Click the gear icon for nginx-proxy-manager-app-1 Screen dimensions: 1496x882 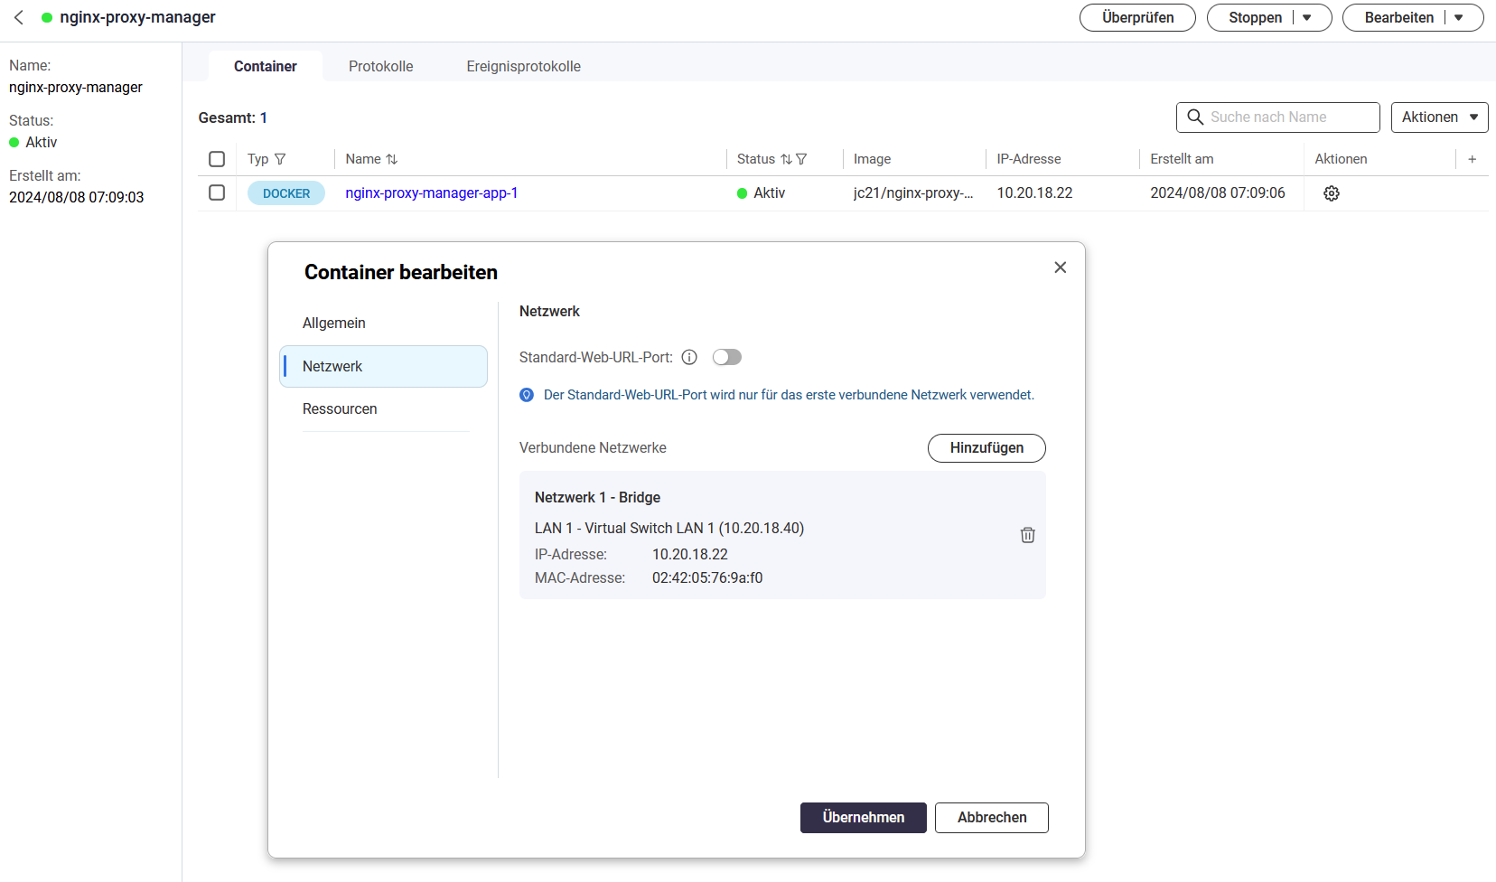point(1332,193)
